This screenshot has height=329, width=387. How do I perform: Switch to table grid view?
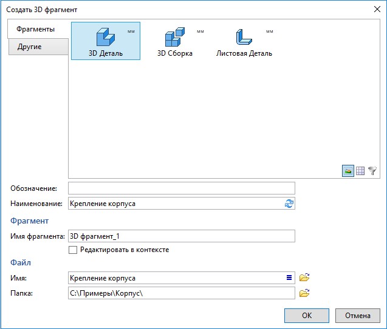coord(360,171)
